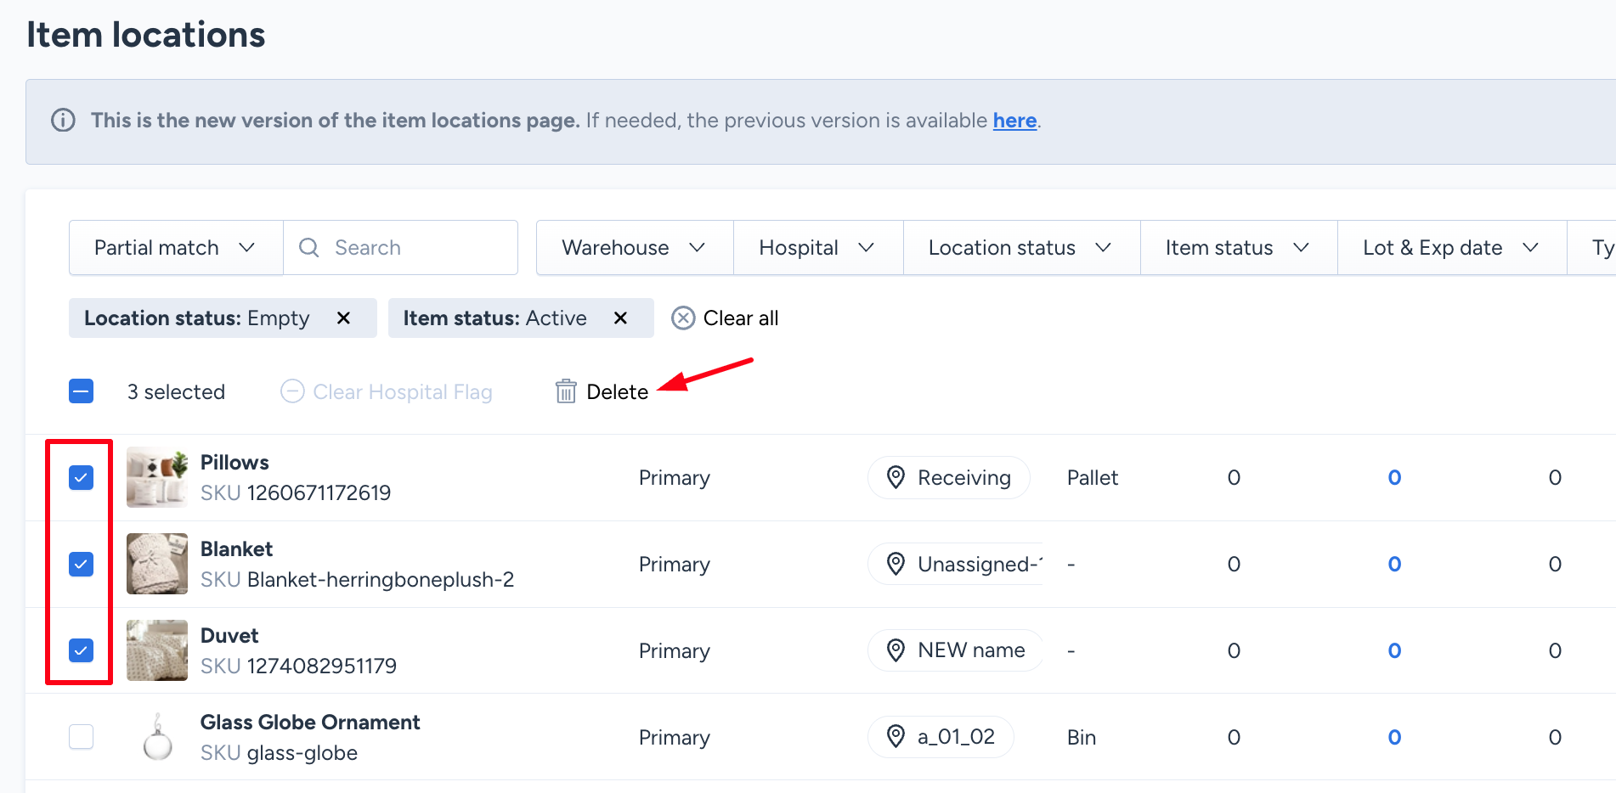The image size is (1616, 793).
Task: Click the Bin cell in Glass Globe row
Action: click(x=1082, y=737)
